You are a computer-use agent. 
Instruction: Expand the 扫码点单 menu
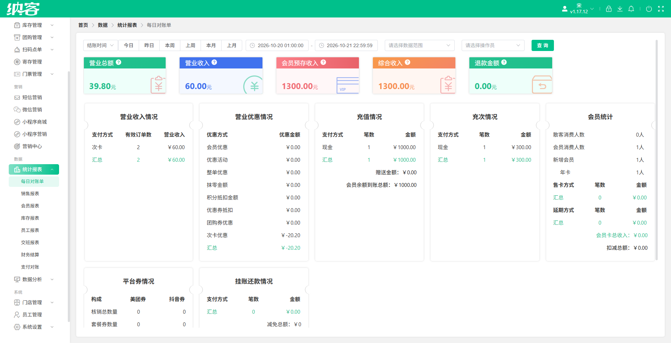[x=34, y=50]
